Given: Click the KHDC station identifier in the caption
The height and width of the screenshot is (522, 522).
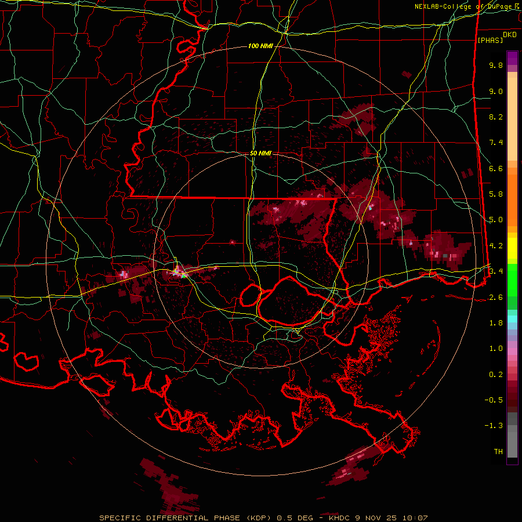Looking at the screenshot, I should (339, 518).
